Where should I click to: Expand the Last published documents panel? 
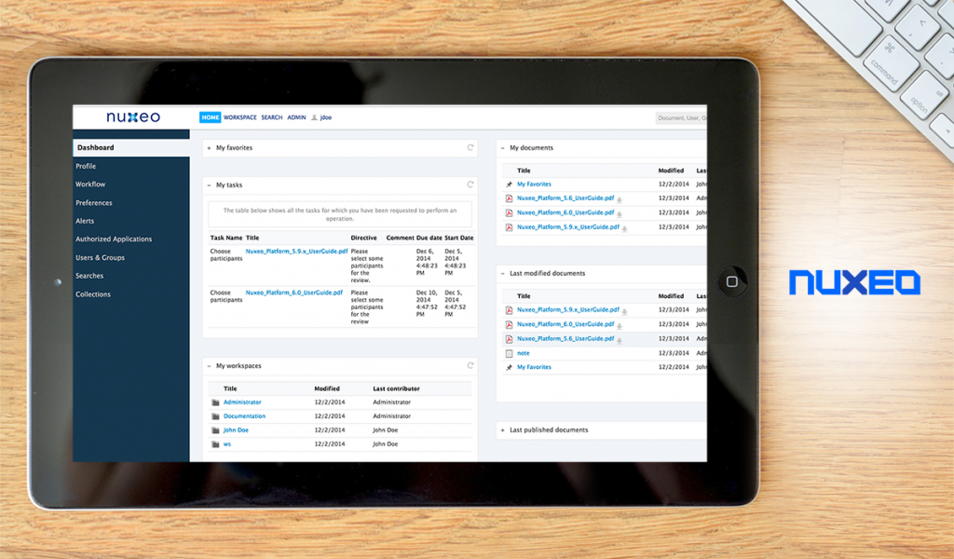coord(502,430)
